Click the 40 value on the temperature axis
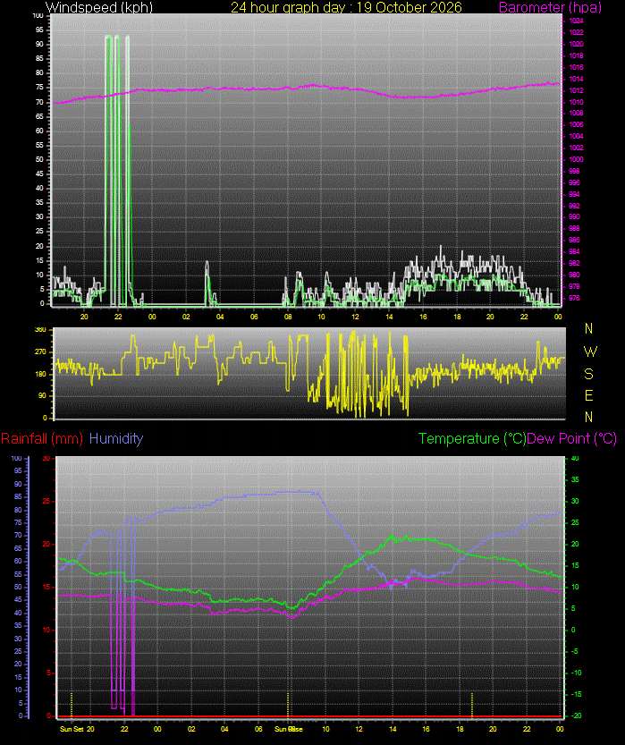Viewport: 625px width, 745px height. click(575, 459)
